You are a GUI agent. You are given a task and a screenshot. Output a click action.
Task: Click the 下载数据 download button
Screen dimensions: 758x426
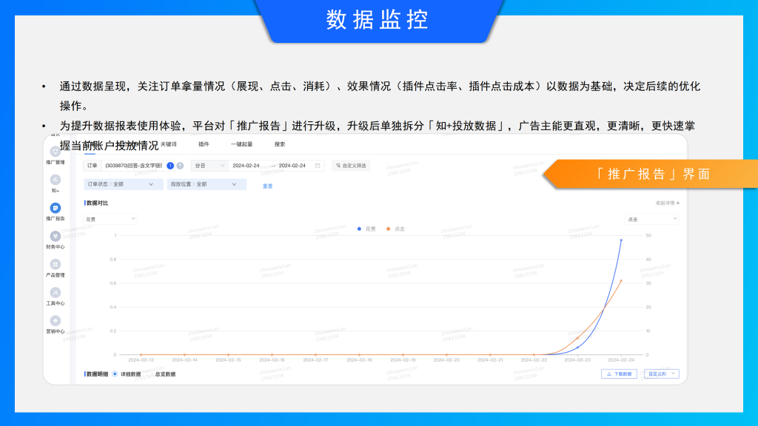(619, 373)
